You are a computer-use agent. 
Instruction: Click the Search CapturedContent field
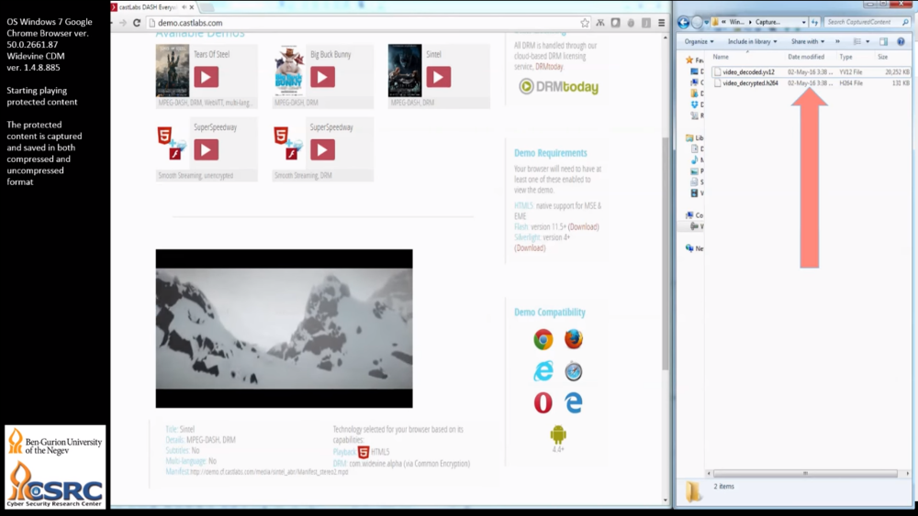click(863, 22)
